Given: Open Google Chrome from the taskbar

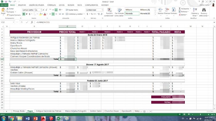Looking at the screenshot, I should click(x=12, y=119).
